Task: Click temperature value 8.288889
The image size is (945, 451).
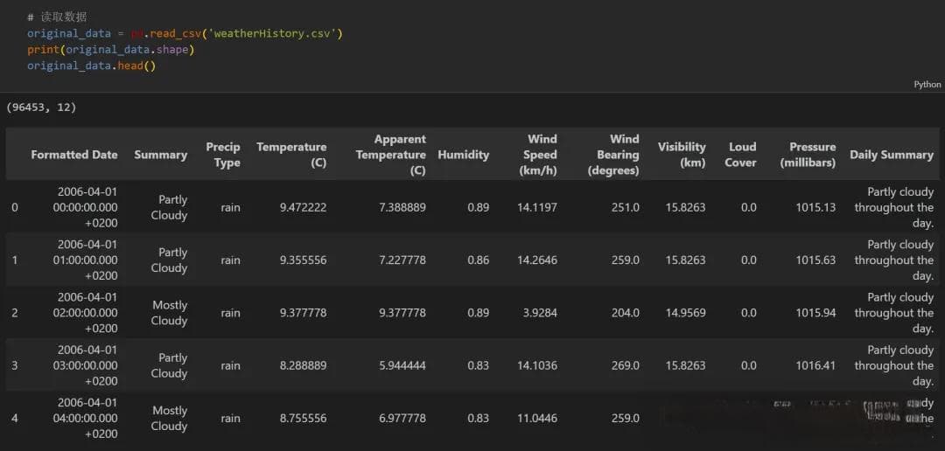Action: pos(303,365)
